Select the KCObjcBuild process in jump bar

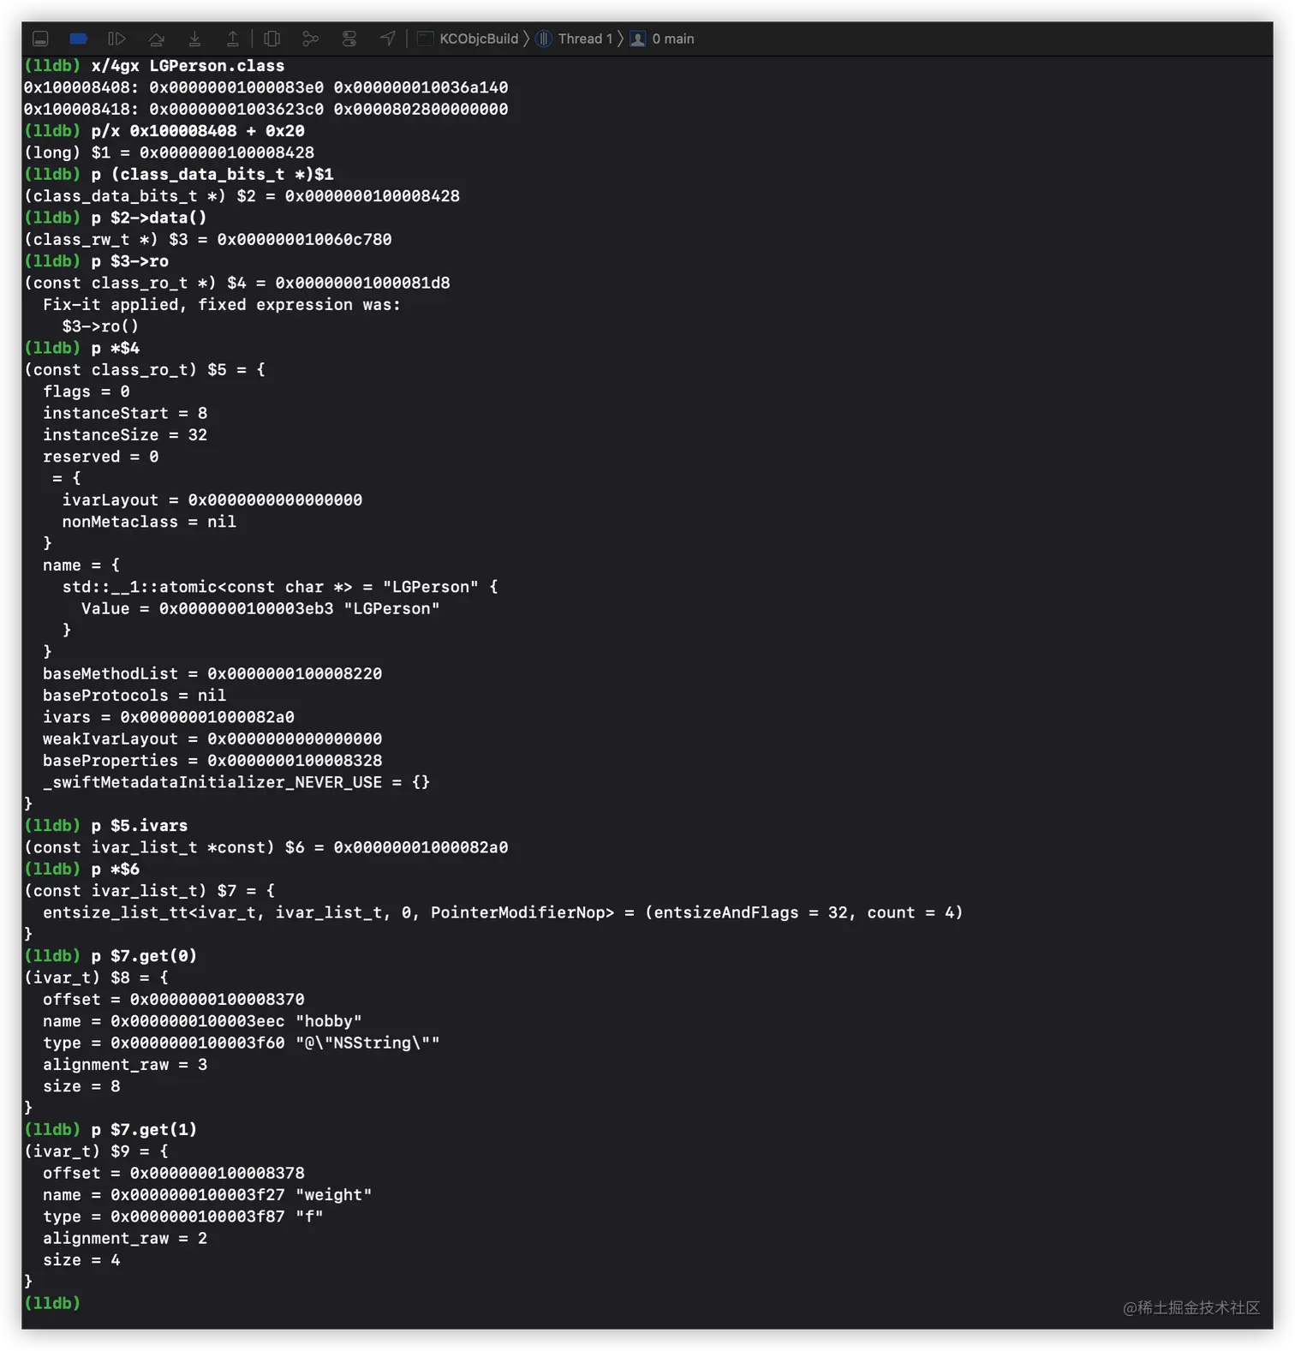[x=478, y=39]
